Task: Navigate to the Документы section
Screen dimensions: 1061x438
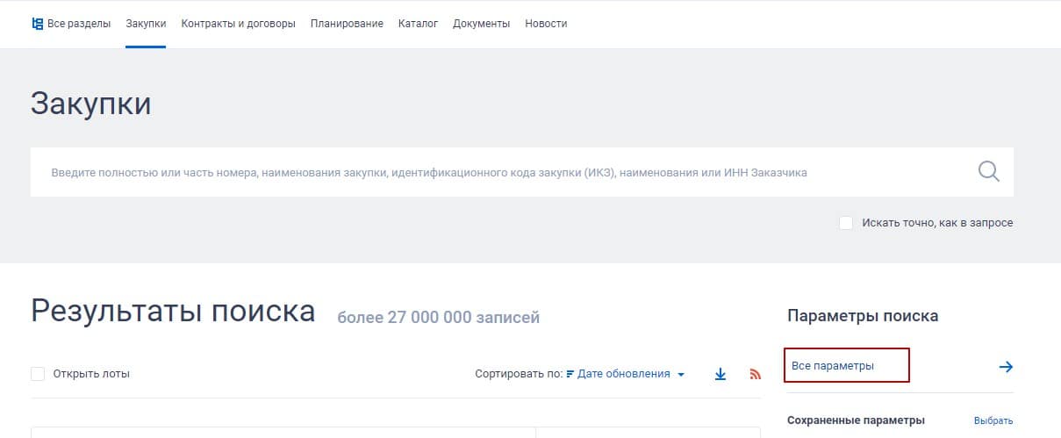Action: (x=481, y=24)
